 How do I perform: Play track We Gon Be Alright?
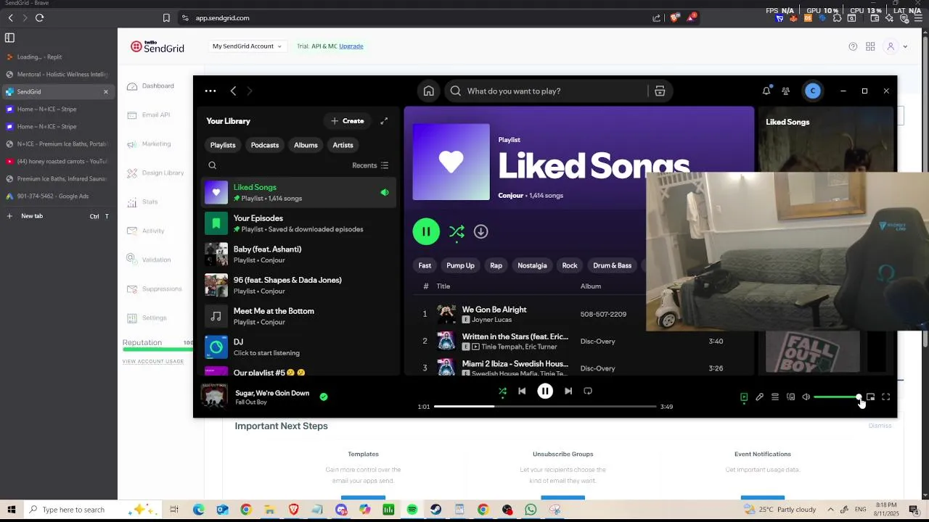click(494, 310)
